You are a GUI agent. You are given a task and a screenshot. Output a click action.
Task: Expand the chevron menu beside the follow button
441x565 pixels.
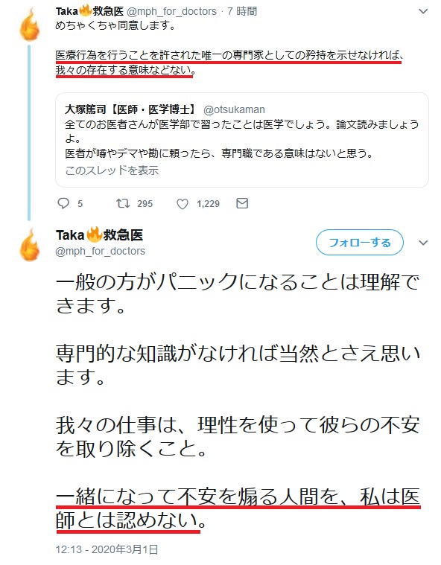423,243
